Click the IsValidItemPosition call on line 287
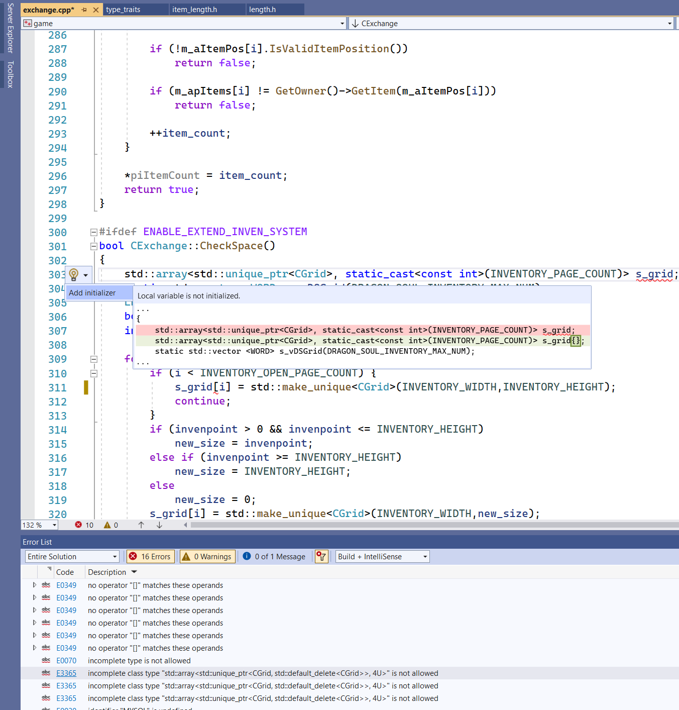679x710 pixels. [329, 49]
